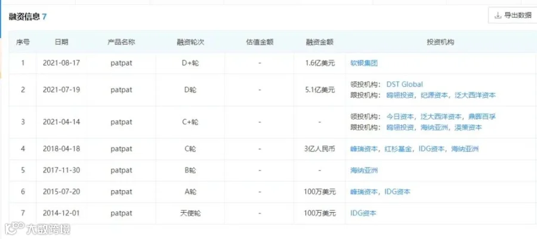This screenshot has height=239, width=537.
Task: Click the 日期 column header
Action: tap(61, 42)
